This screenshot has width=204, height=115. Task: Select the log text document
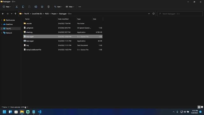click(x=63, y=45)
